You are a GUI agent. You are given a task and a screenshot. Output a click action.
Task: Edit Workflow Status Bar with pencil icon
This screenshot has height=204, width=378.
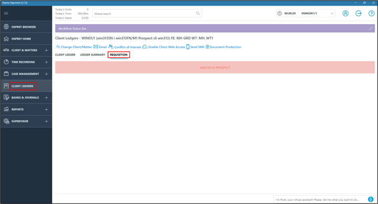(371, 28)
